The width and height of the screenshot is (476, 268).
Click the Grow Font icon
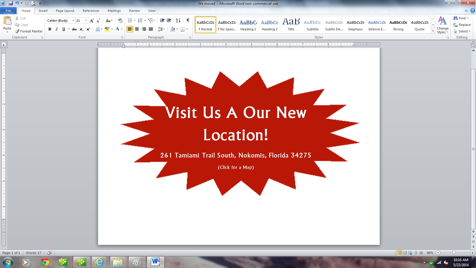[x=92, y=21]
